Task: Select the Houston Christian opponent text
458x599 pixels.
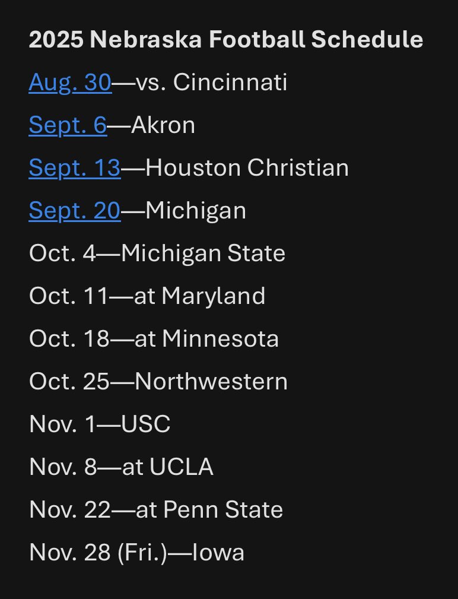Action: (247, 168)
